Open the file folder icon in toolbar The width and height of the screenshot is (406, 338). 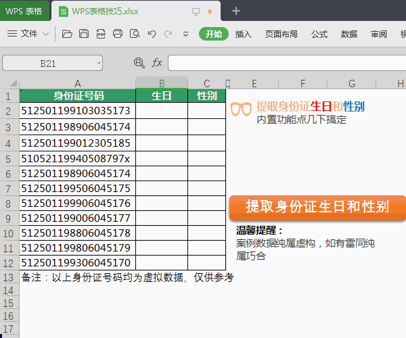pyautogui.click(x=67, y=34)
